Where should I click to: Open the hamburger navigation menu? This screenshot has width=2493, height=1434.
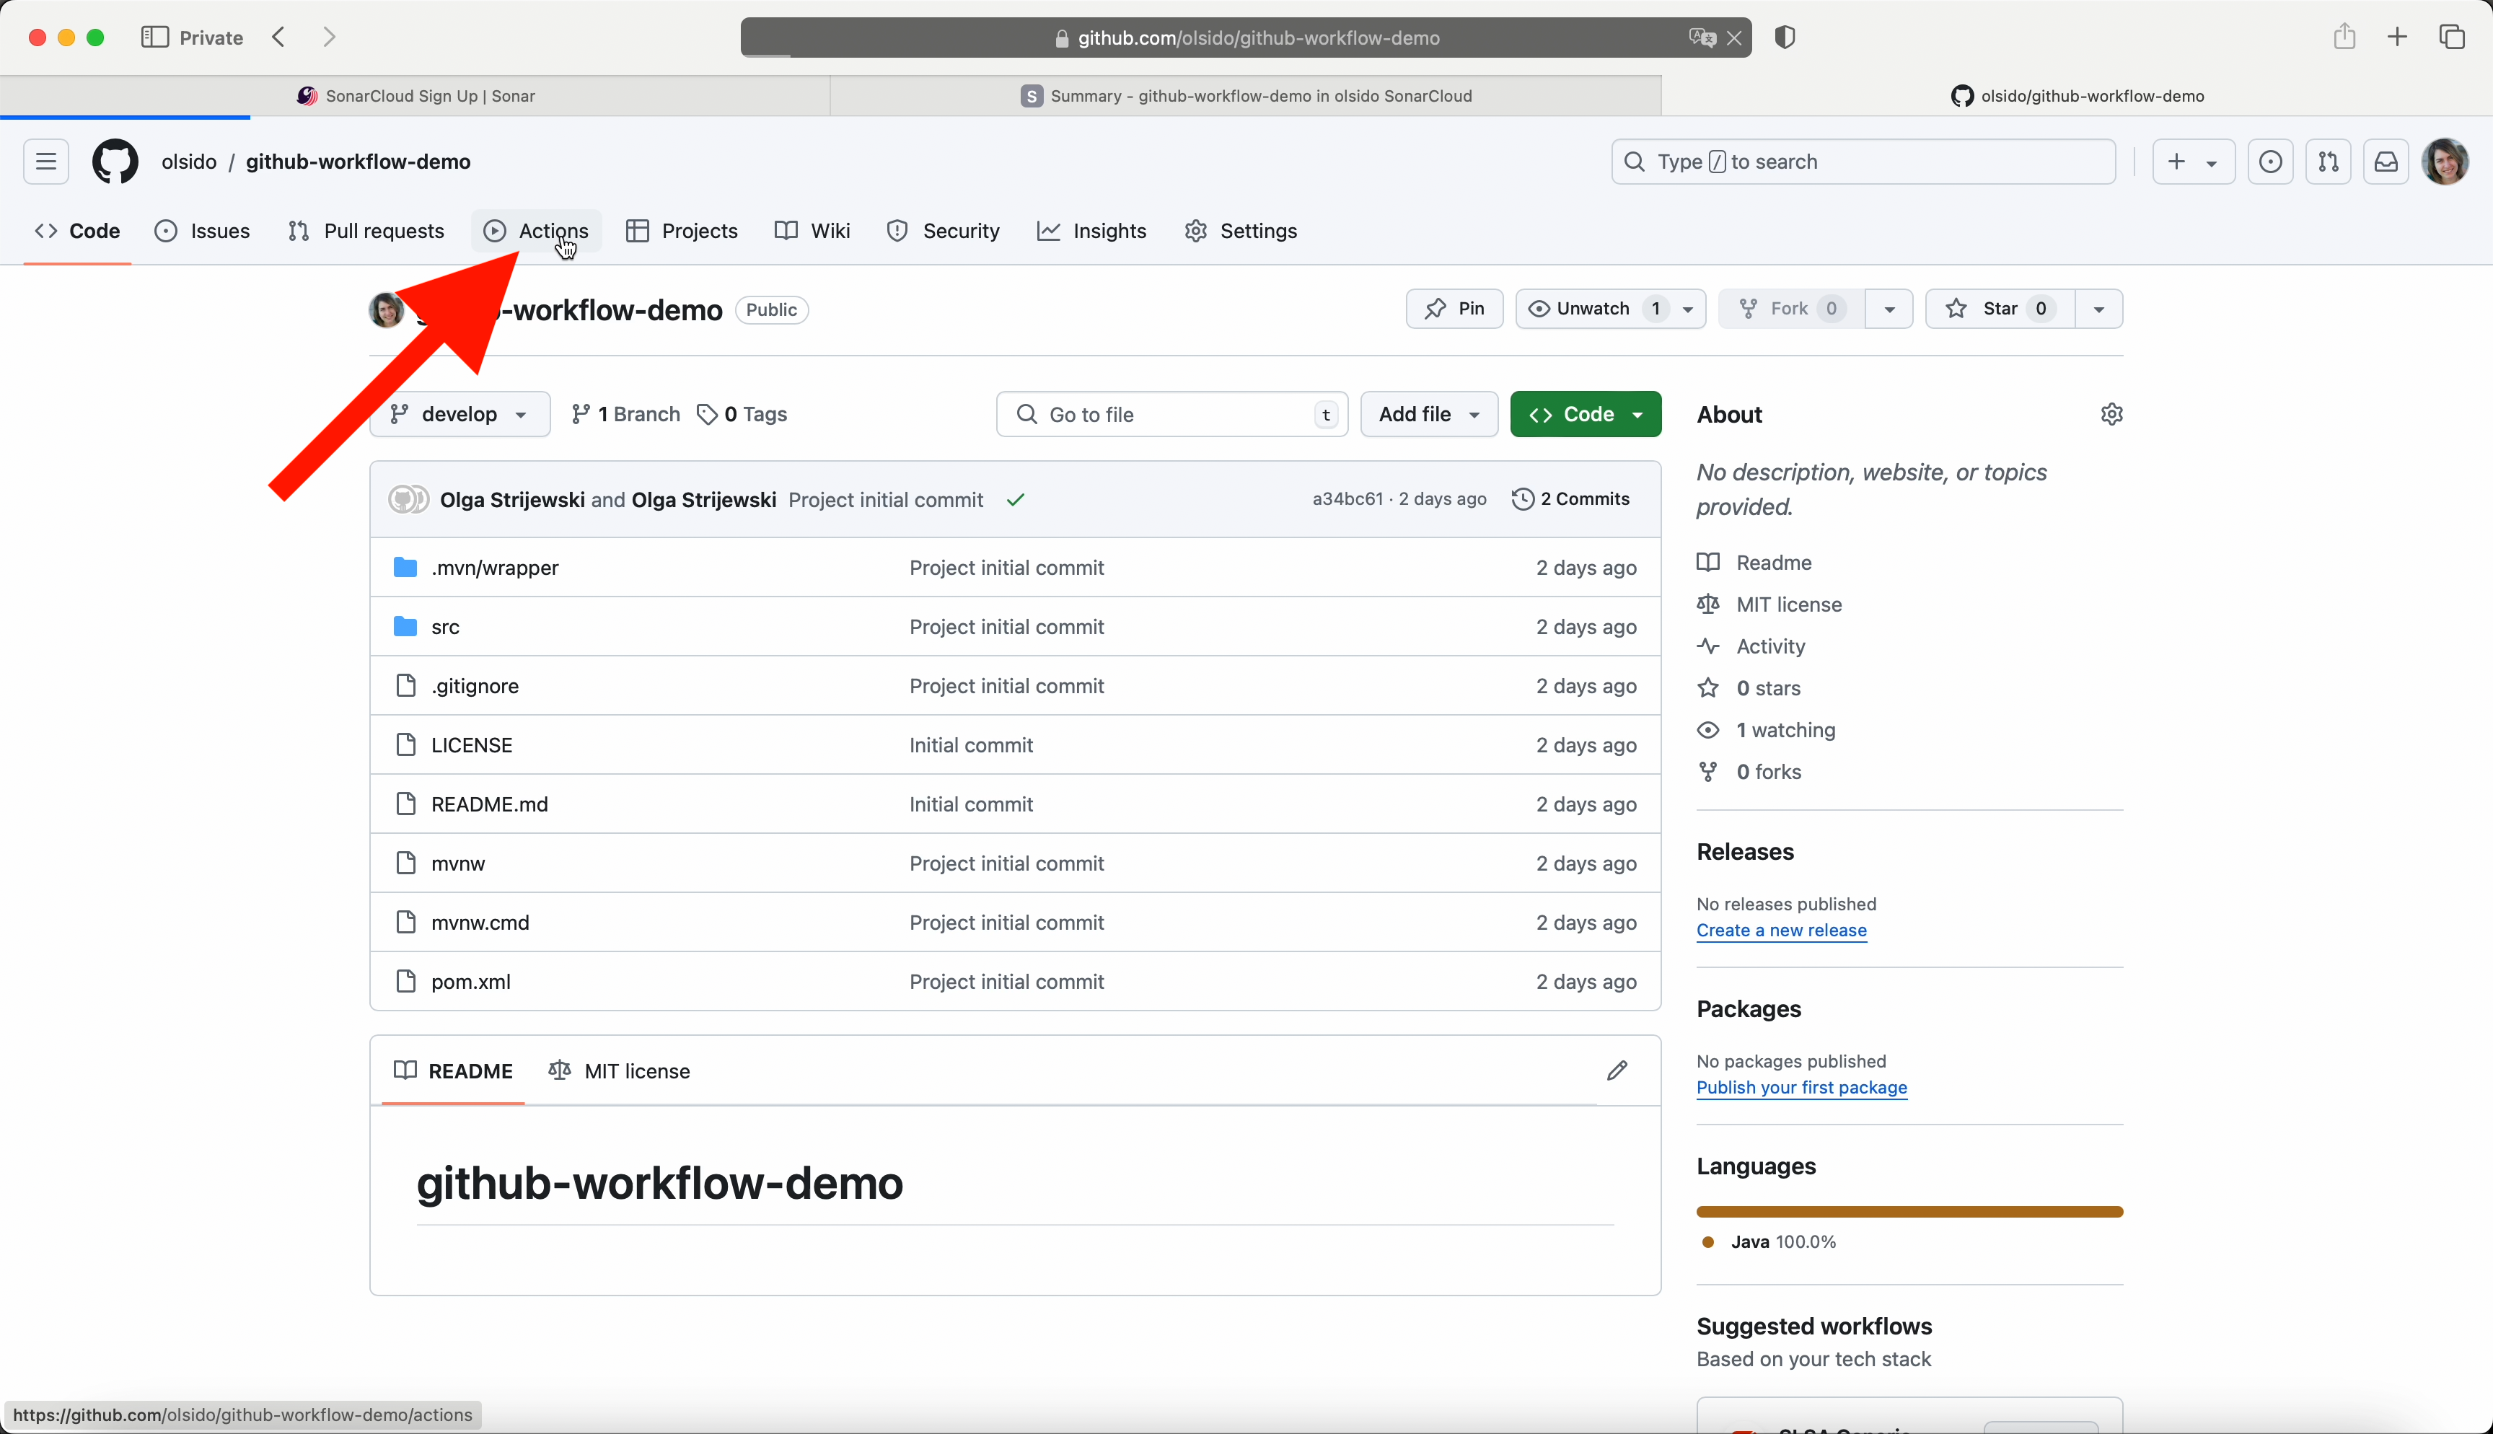pos(46,162)
